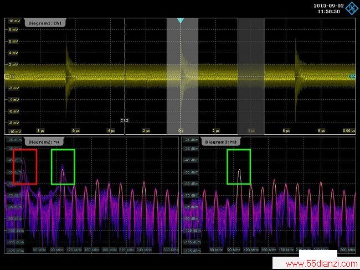Viewport: 360px width, 270px height.
Task: Click the 300 MHz label in Diagram3
Action: 348,250
